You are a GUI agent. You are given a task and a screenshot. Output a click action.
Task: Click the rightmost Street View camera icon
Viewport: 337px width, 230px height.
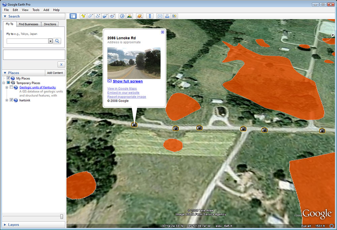point(322,130)
